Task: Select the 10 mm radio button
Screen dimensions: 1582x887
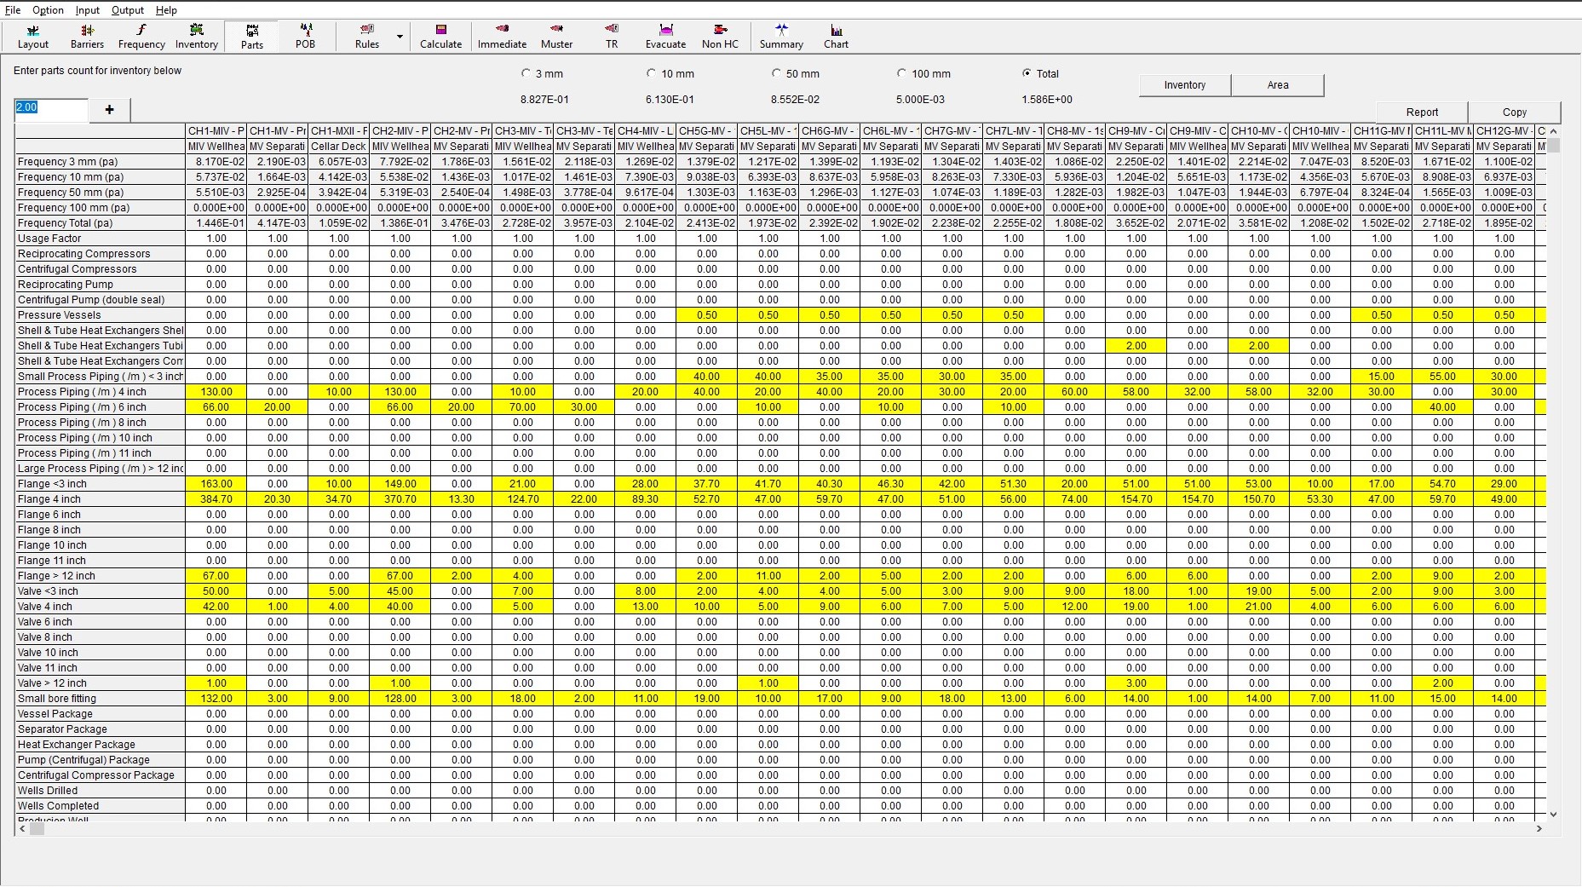Action: coord(651,73)
